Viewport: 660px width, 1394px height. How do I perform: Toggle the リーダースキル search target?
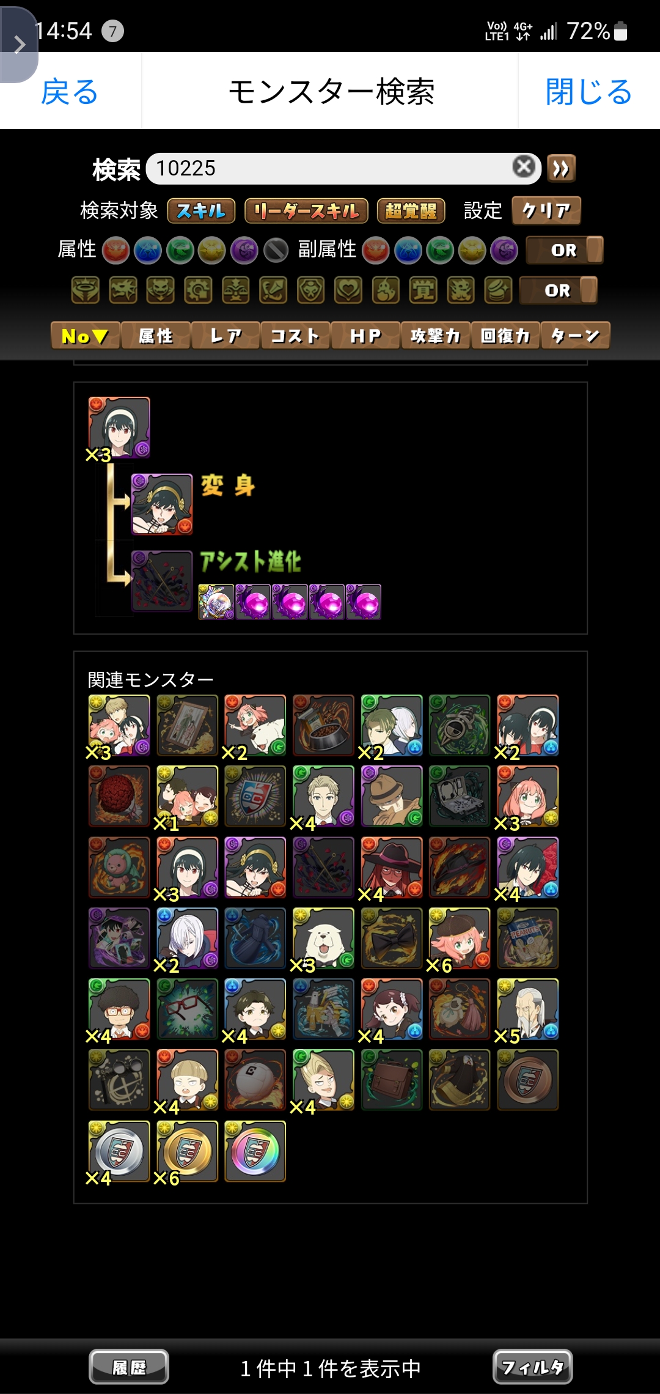306,211
